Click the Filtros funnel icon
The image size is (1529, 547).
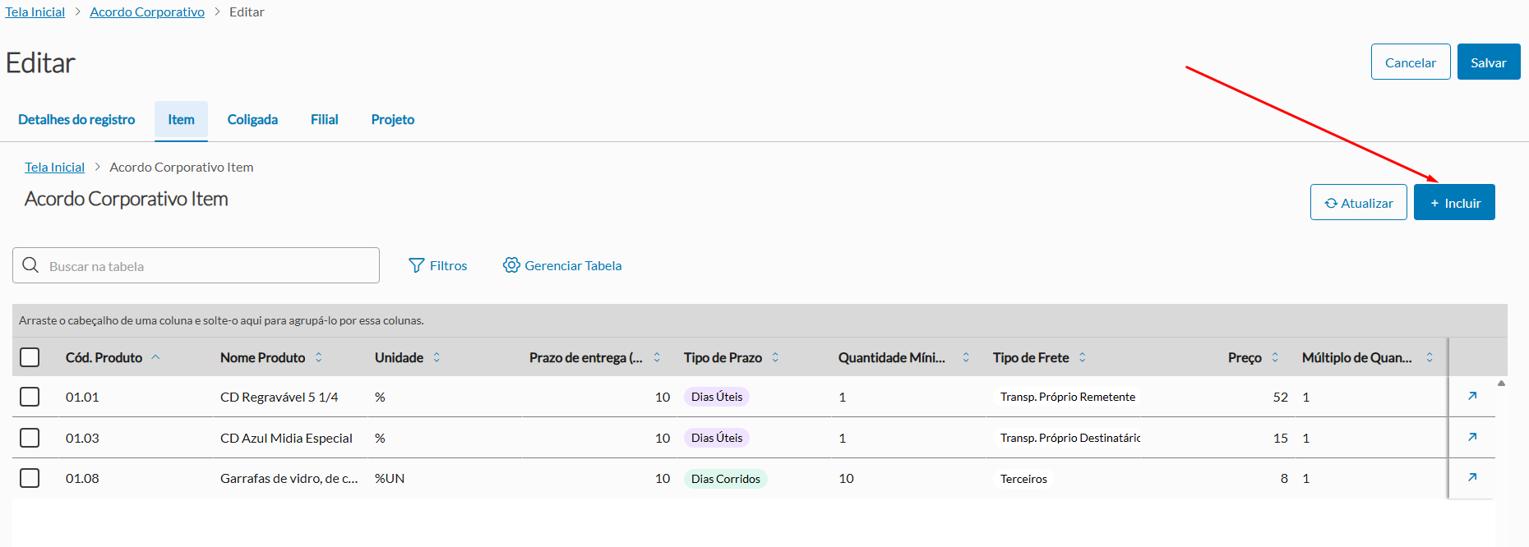[417, 265]
